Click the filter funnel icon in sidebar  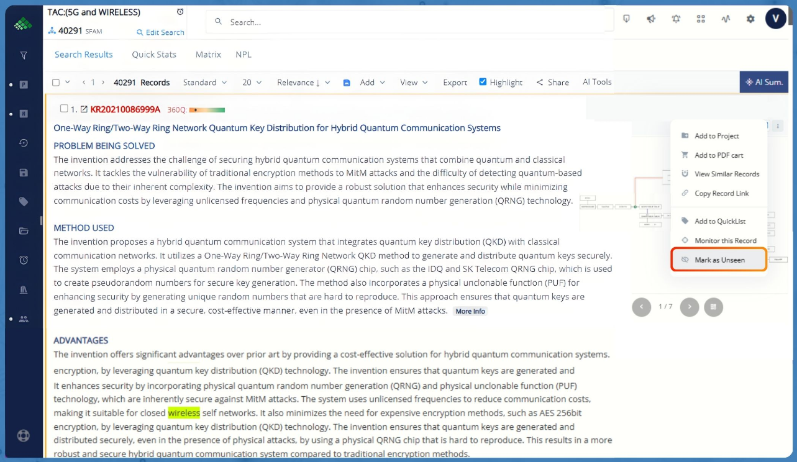24,55
